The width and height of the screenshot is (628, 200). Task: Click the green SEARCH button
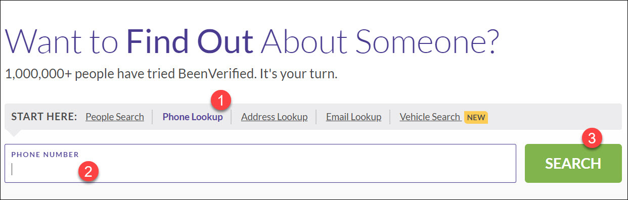[573, 163]
